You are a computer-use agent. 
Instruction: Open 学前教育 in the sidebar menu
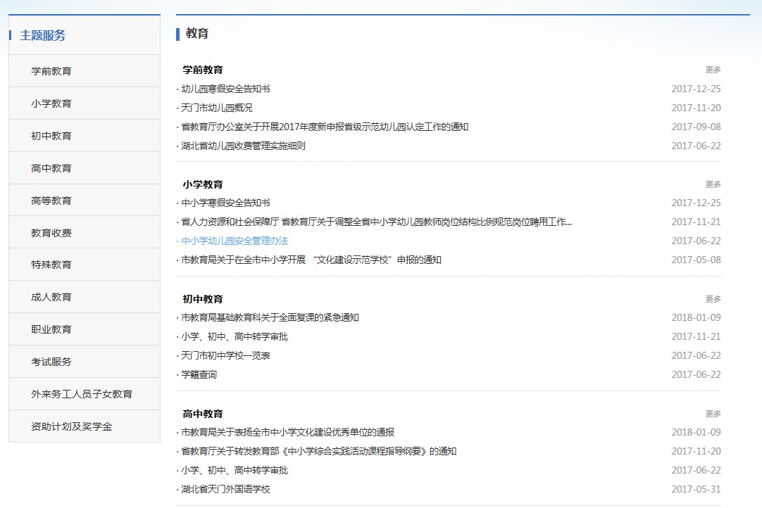point(51,71)
